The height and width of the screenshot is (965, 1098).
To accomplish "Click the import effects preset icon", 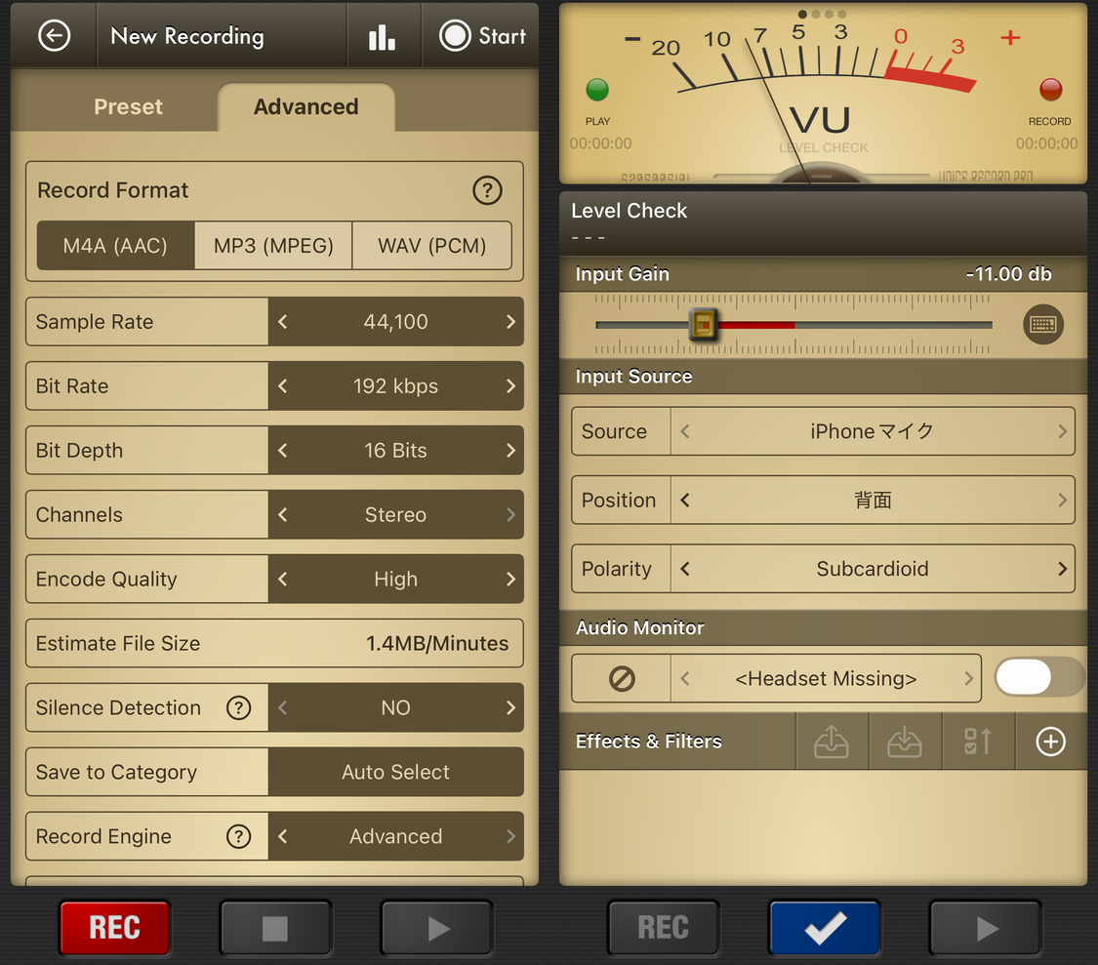I will coord(904,742).
